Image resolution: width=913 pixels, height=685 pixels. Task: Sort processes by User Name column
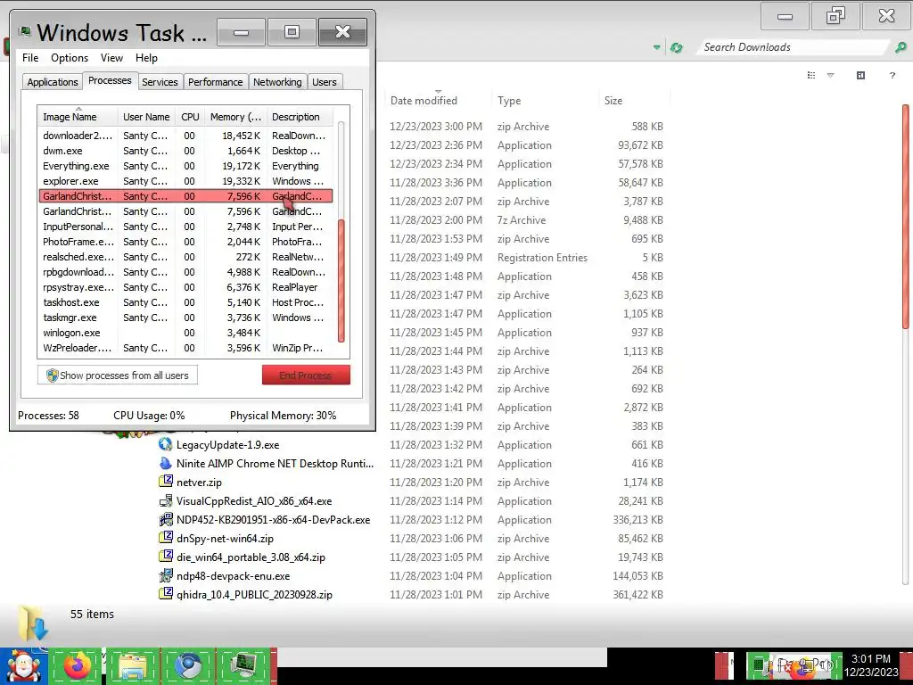(146, 117)
